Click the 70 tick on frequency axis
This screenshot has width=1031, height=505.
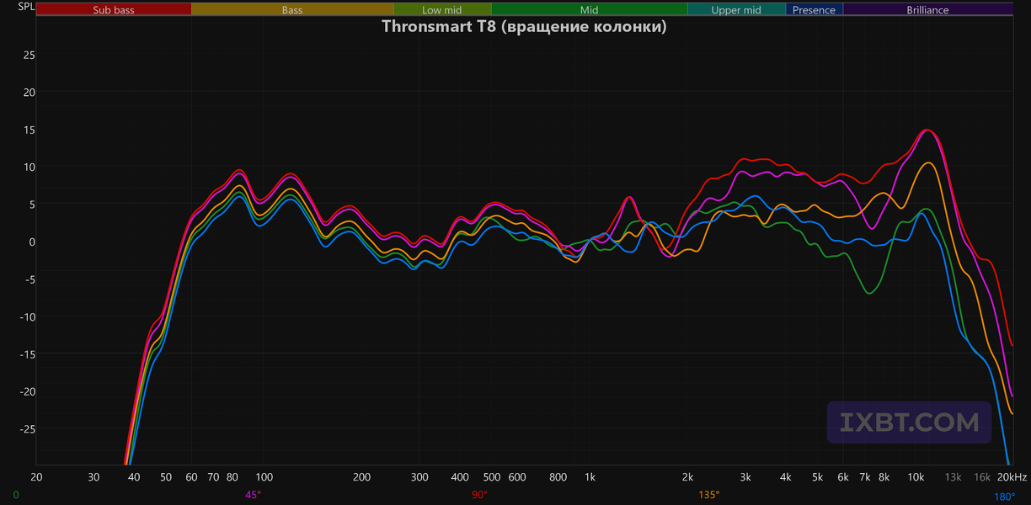click(213, 477)
